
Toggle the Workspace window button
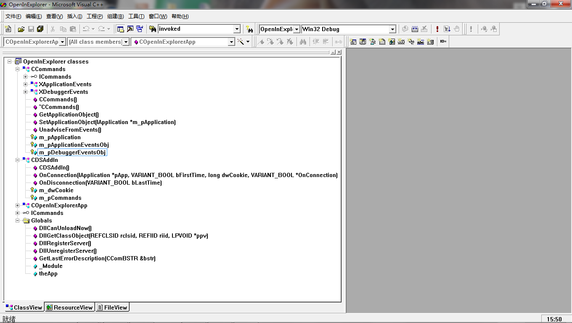pos(120,29)
